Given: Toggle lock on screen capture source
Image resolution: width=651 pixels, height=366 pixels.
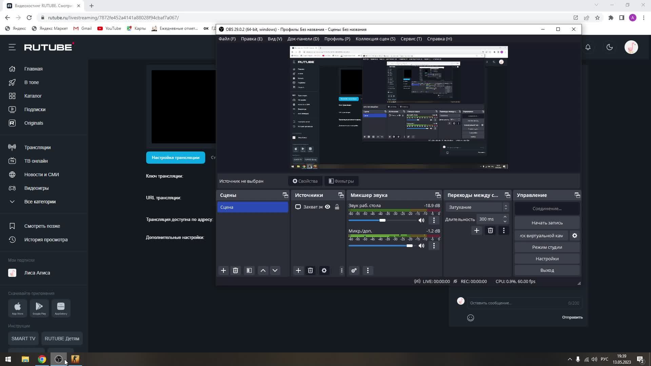Looking at the screenshot, I should [x=337, y=207].
